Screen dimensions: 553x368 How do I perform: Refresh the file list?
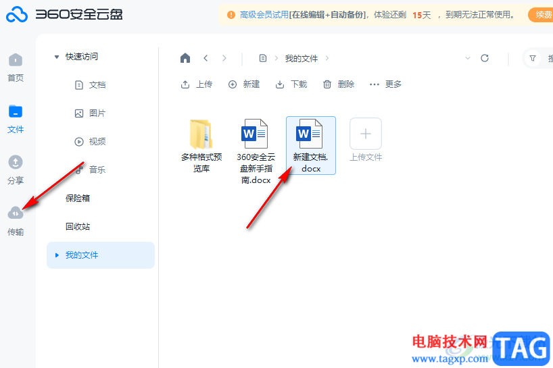tap(485, 58)
